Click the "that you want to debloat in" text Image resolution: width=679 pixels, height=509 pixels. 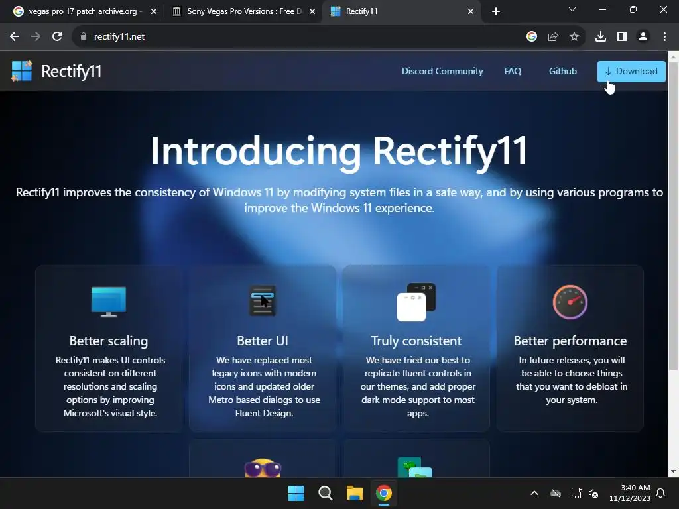572,386
